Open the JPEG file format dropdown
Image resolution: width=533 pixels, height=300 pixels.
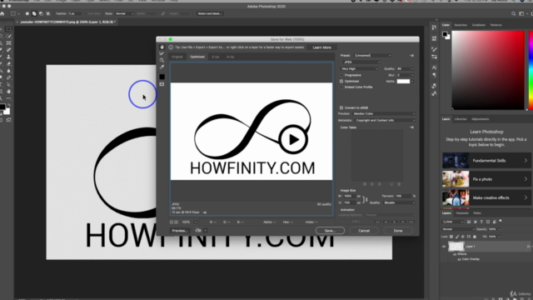tap(361, 62)
